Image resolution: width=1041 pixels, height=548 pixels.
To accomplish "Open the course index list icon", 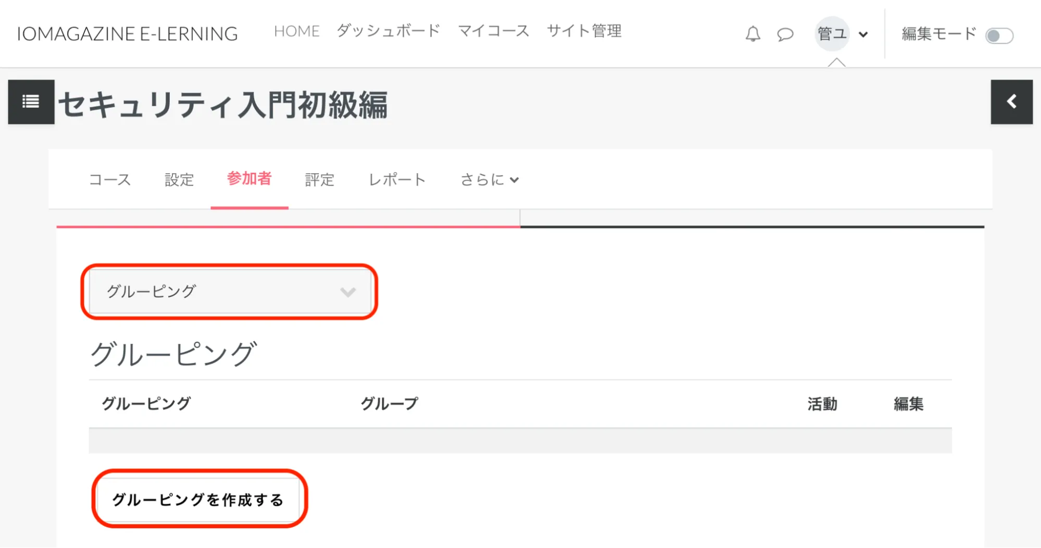I will click(x=31, y=101).
